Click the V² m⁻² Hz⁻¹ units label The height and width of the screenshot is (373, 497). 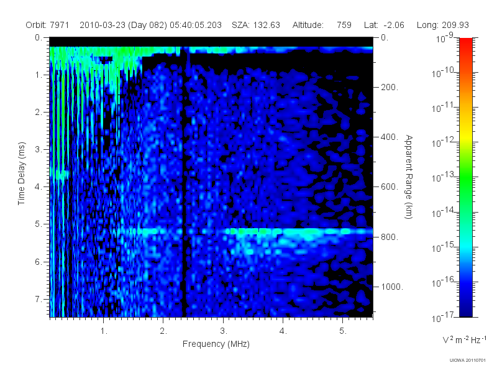pos(464,339)
